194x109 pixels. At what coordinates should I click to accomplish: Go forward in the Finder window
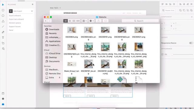(50, 21)
